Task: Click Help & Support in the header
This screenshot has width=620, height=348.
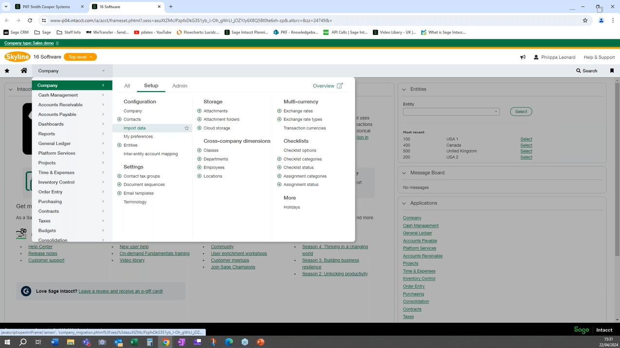Action: pyautogui.click(x=599, y=57)
